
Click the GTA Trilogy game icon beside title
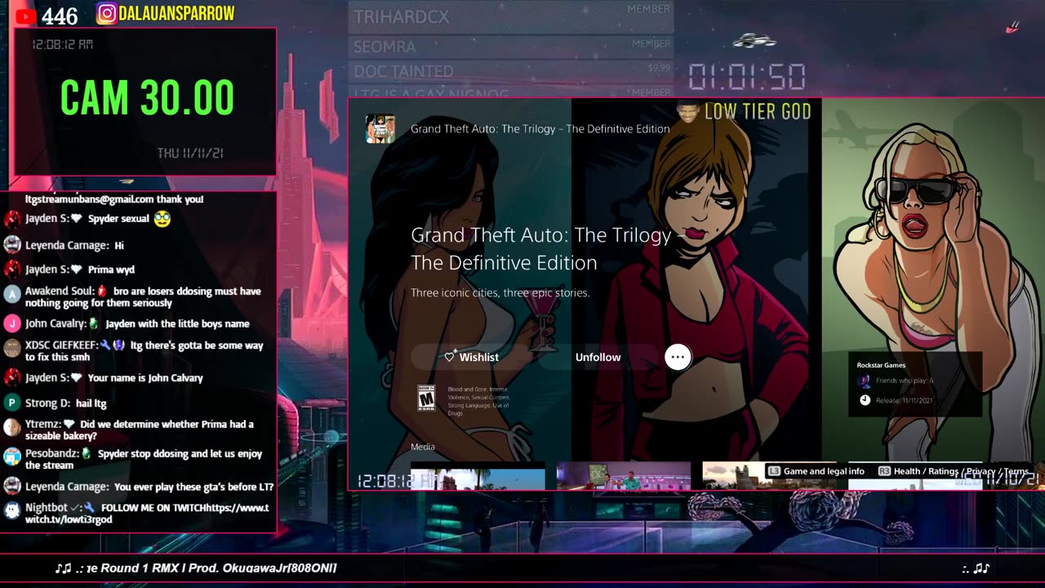380,128
